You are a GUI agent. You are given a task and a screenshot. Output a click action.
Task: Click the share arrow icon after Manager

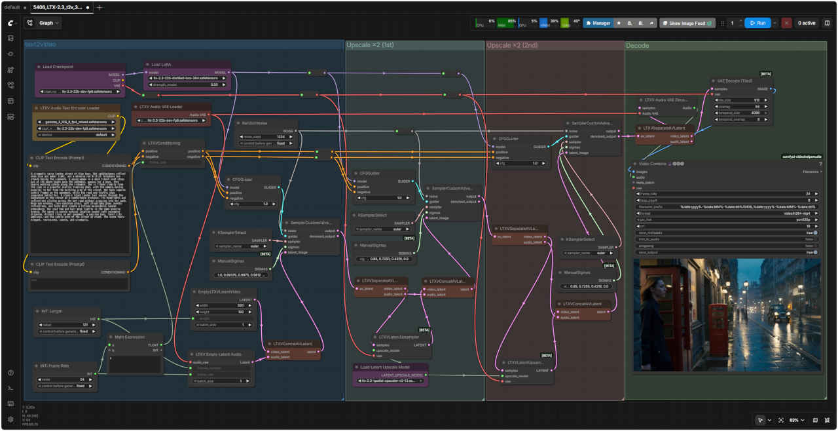(651, 23)
